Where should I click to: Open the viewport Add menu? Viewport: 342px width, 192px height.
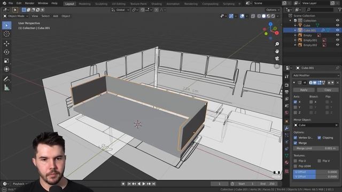click(x=56, y=16)
